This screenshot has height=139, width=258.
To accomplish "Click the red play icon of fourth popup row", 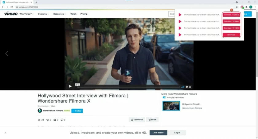I will coord(180,35).
